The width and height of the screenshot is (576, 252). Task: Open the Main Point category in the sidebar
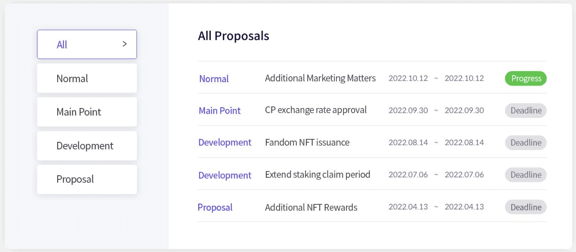click(87, 112)
